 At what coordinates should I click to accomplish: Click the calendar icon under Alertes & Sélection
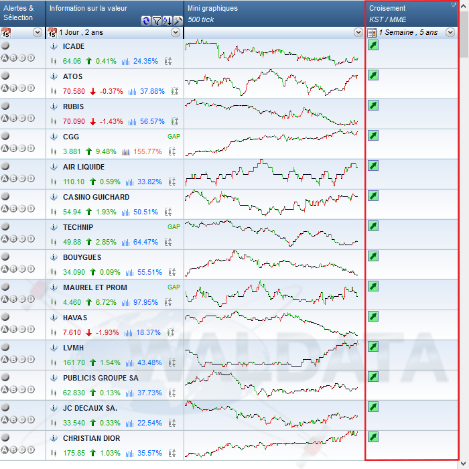[5, 33]
